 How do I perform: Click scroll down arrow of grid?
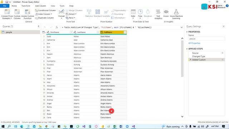point(182,116)
